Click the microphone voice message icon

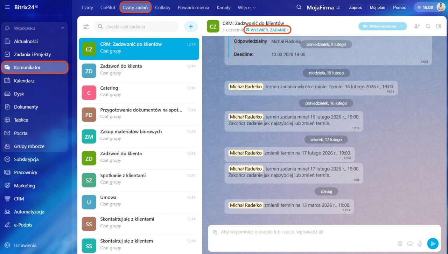coord(420,243)
